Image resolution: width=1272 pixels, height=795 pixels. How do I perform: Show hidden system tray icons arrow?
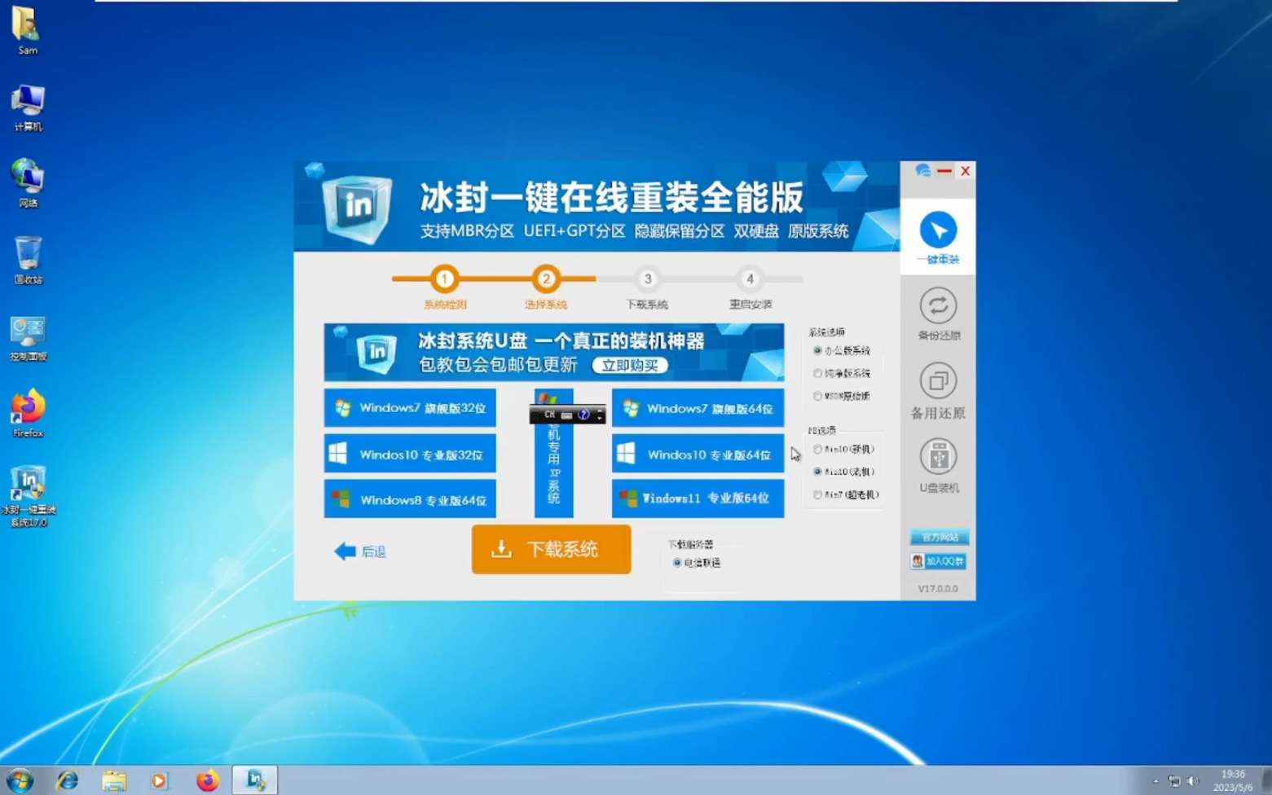(1155, 781)
